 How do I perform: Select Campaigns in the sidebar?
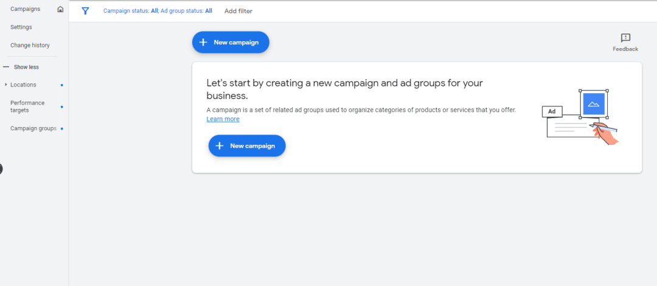click(25, 9)
